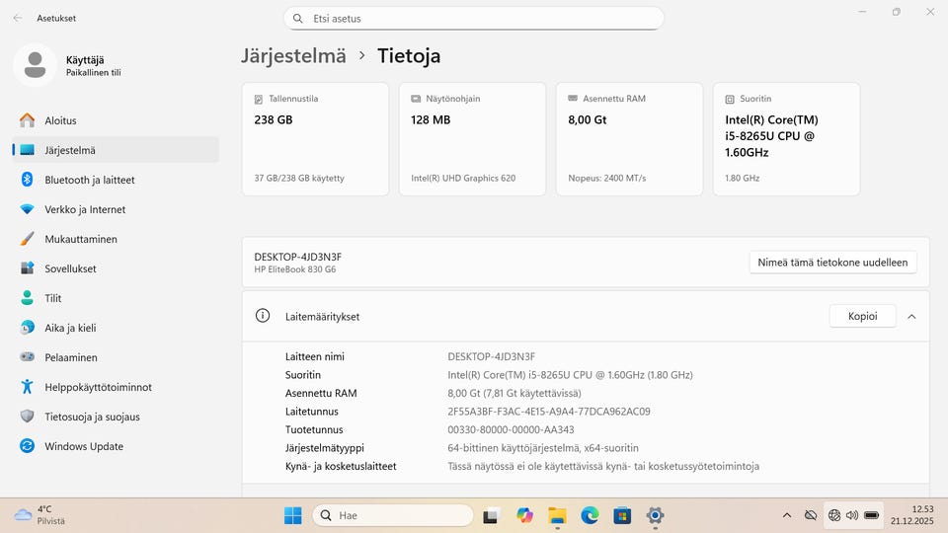This screenshot has height=533, width=948.
Task: Click the Suoritin processor card icon
Action: point(730,99)
